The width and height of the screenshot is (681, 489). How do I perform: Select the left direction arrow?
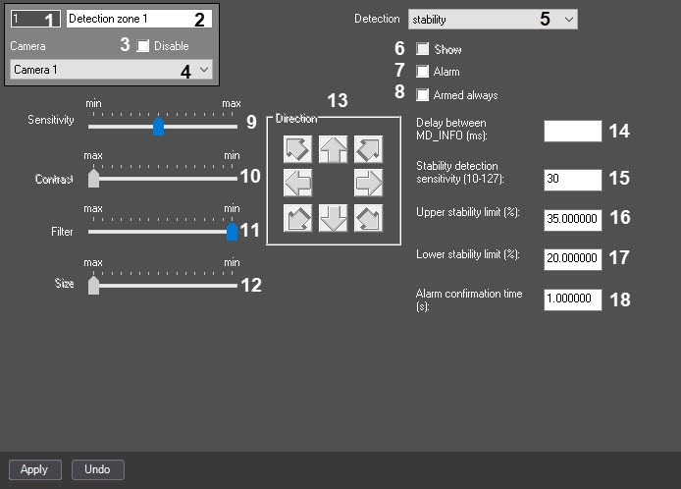[297, 183]
